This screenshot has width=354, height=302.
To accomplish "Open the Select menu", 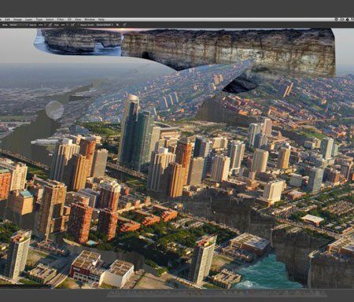I will click(50, 20).
